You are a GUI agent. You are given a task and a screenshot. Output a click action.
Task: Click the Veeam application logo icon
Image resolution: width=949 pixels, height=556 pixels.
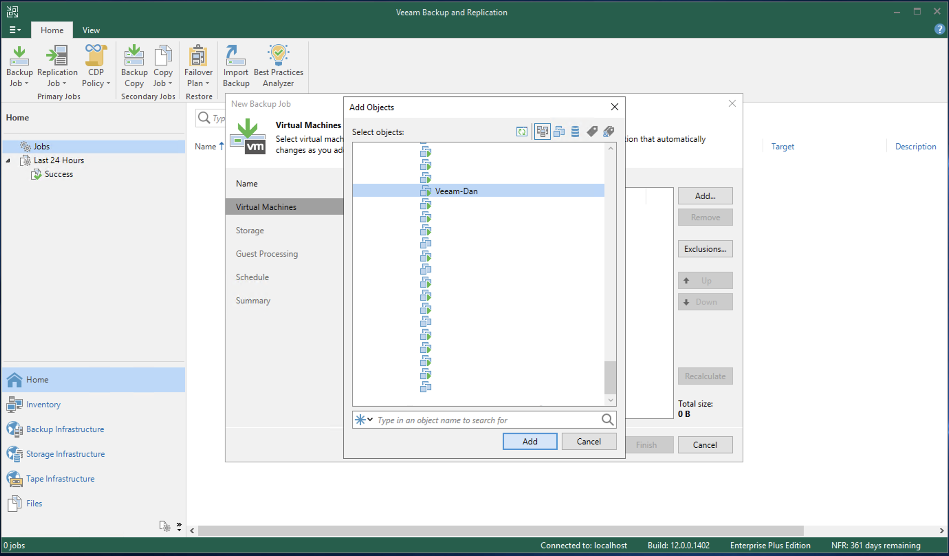pyautogui.click(x=12, y=12)
